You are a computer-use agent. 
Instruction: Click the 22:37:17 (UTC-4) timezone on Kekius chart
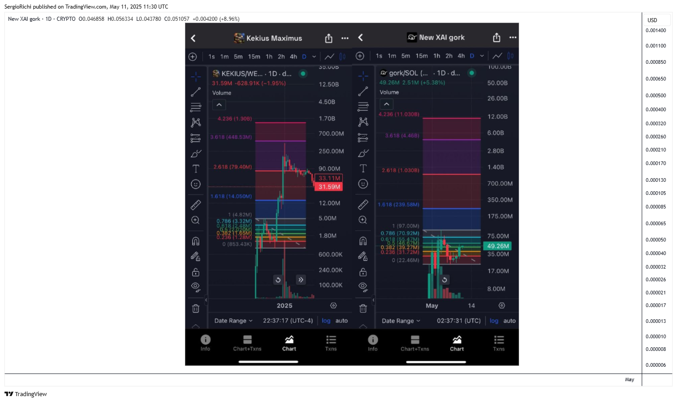pyautogui.click(x=288, y=321)
